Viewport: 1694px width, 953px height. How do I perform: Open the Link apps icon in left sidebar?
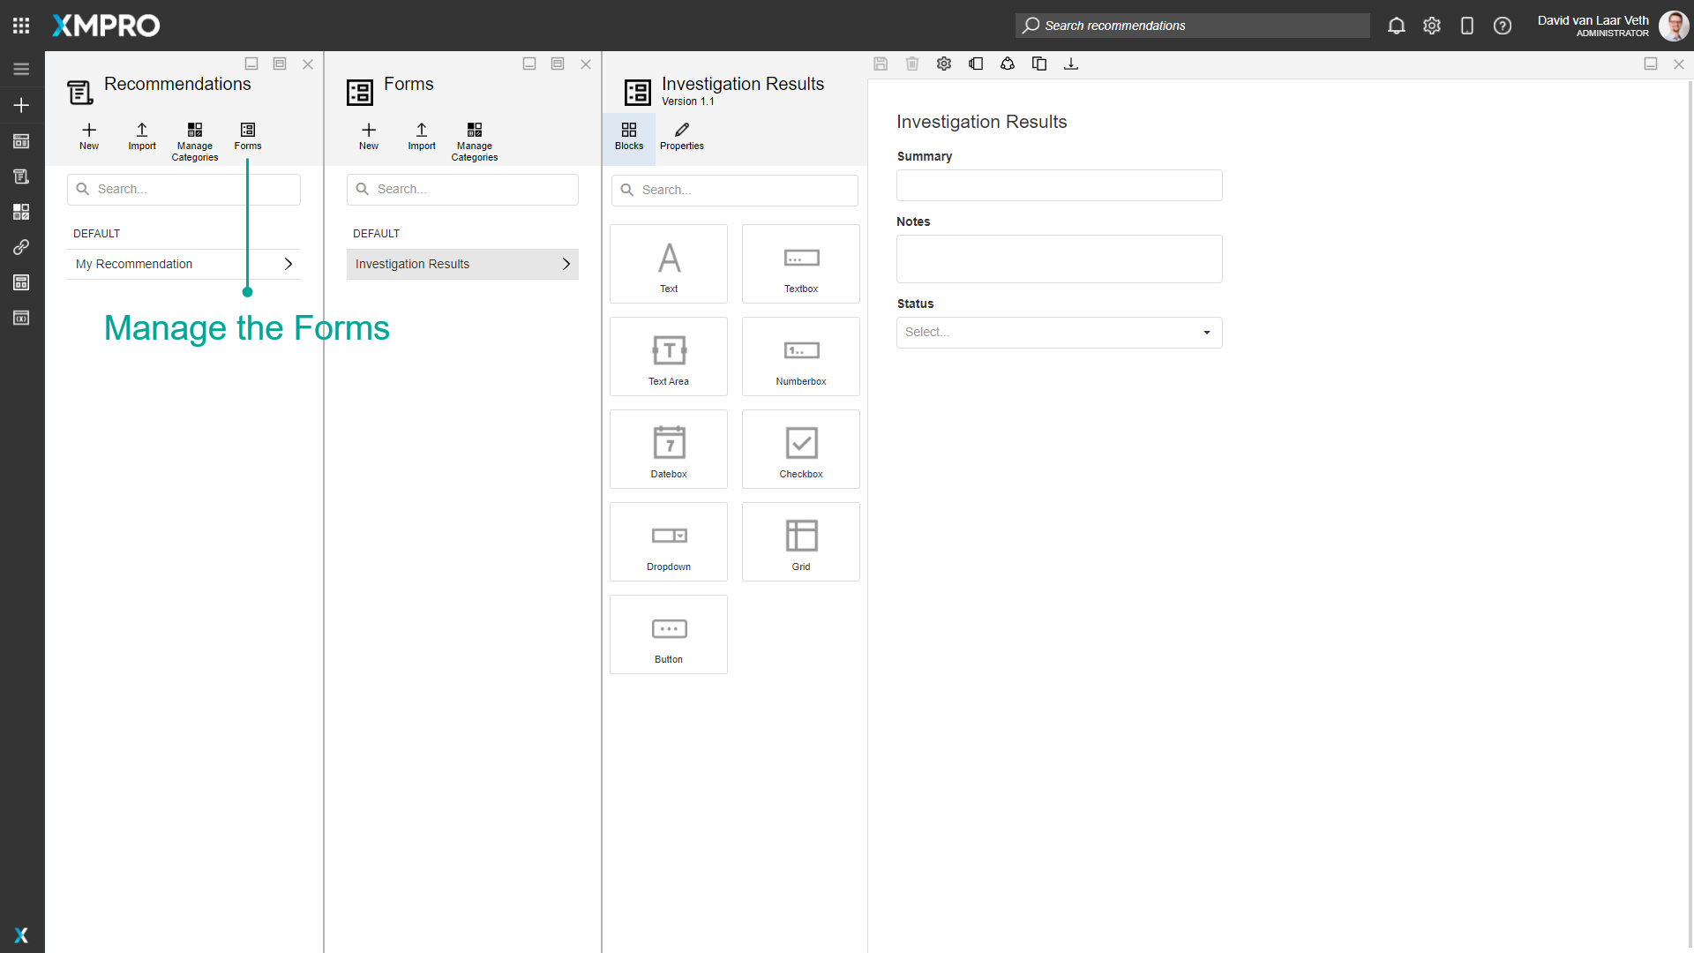tap(21, 247)
